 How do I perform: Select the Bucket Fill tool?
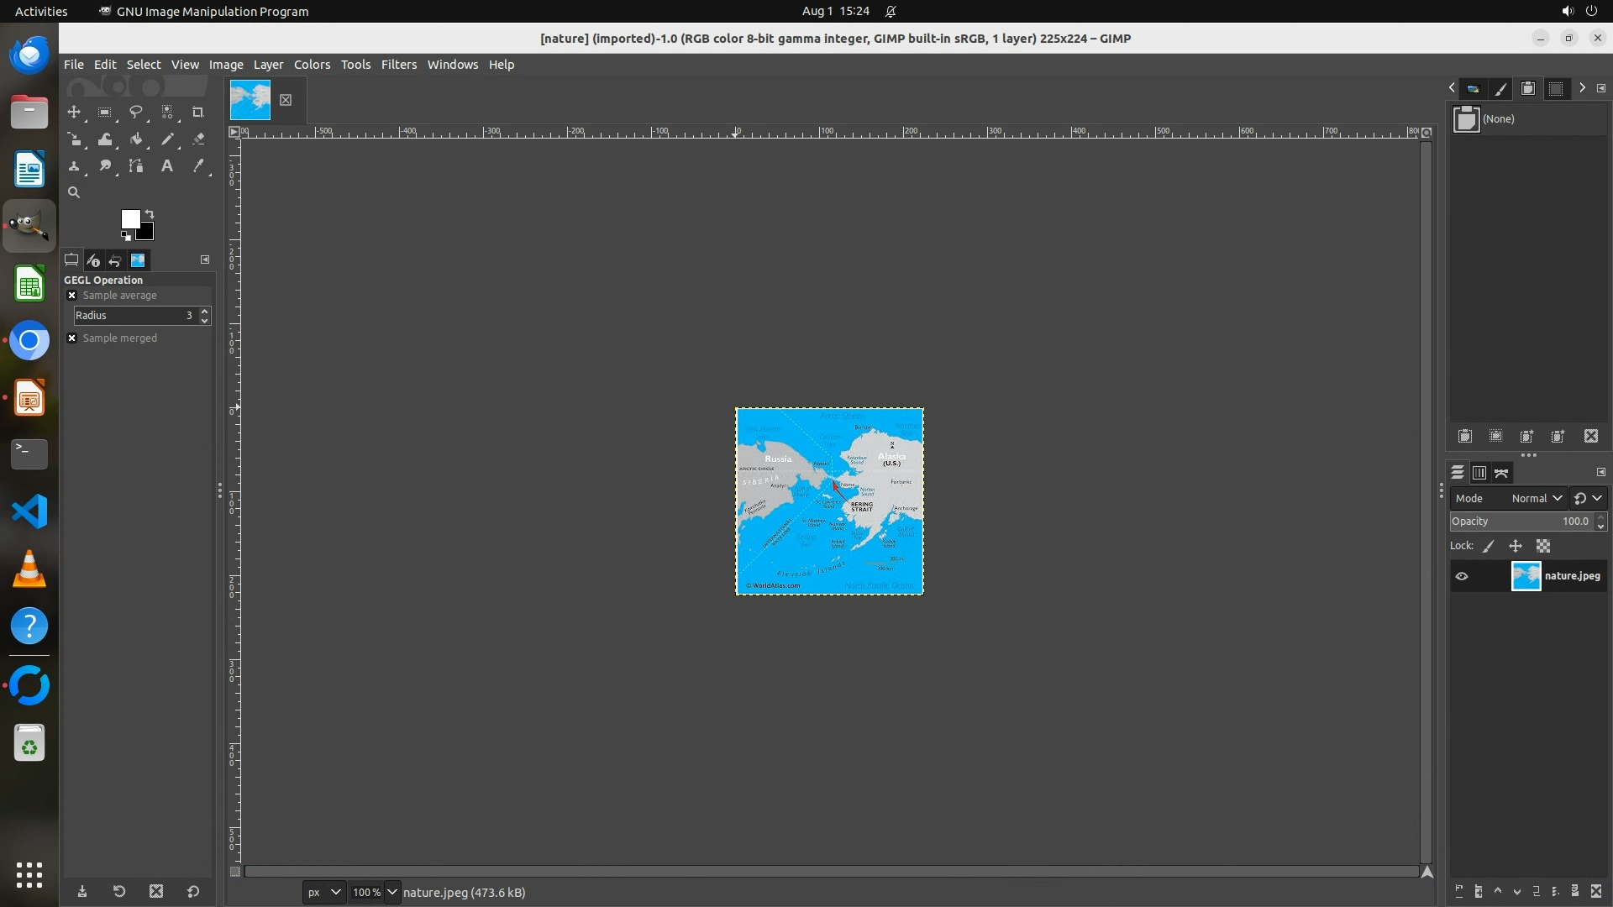click(136, 139)
